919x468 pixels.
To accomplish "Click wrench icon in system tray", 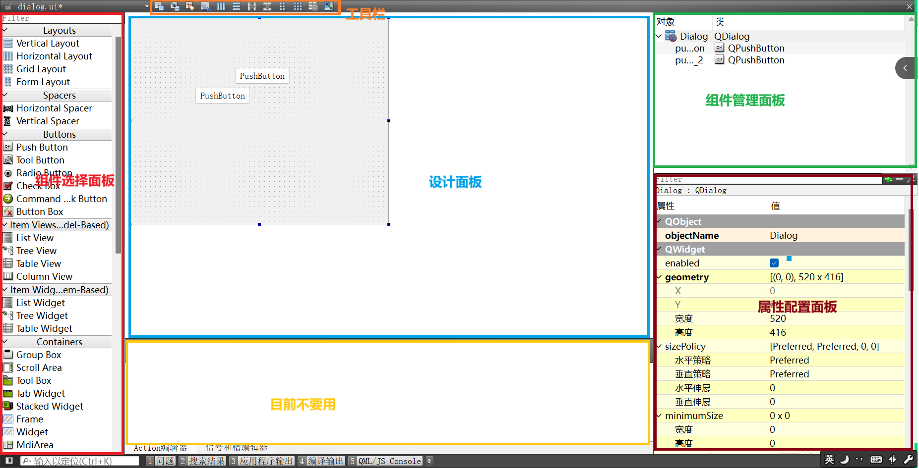I will coord(908,459).
